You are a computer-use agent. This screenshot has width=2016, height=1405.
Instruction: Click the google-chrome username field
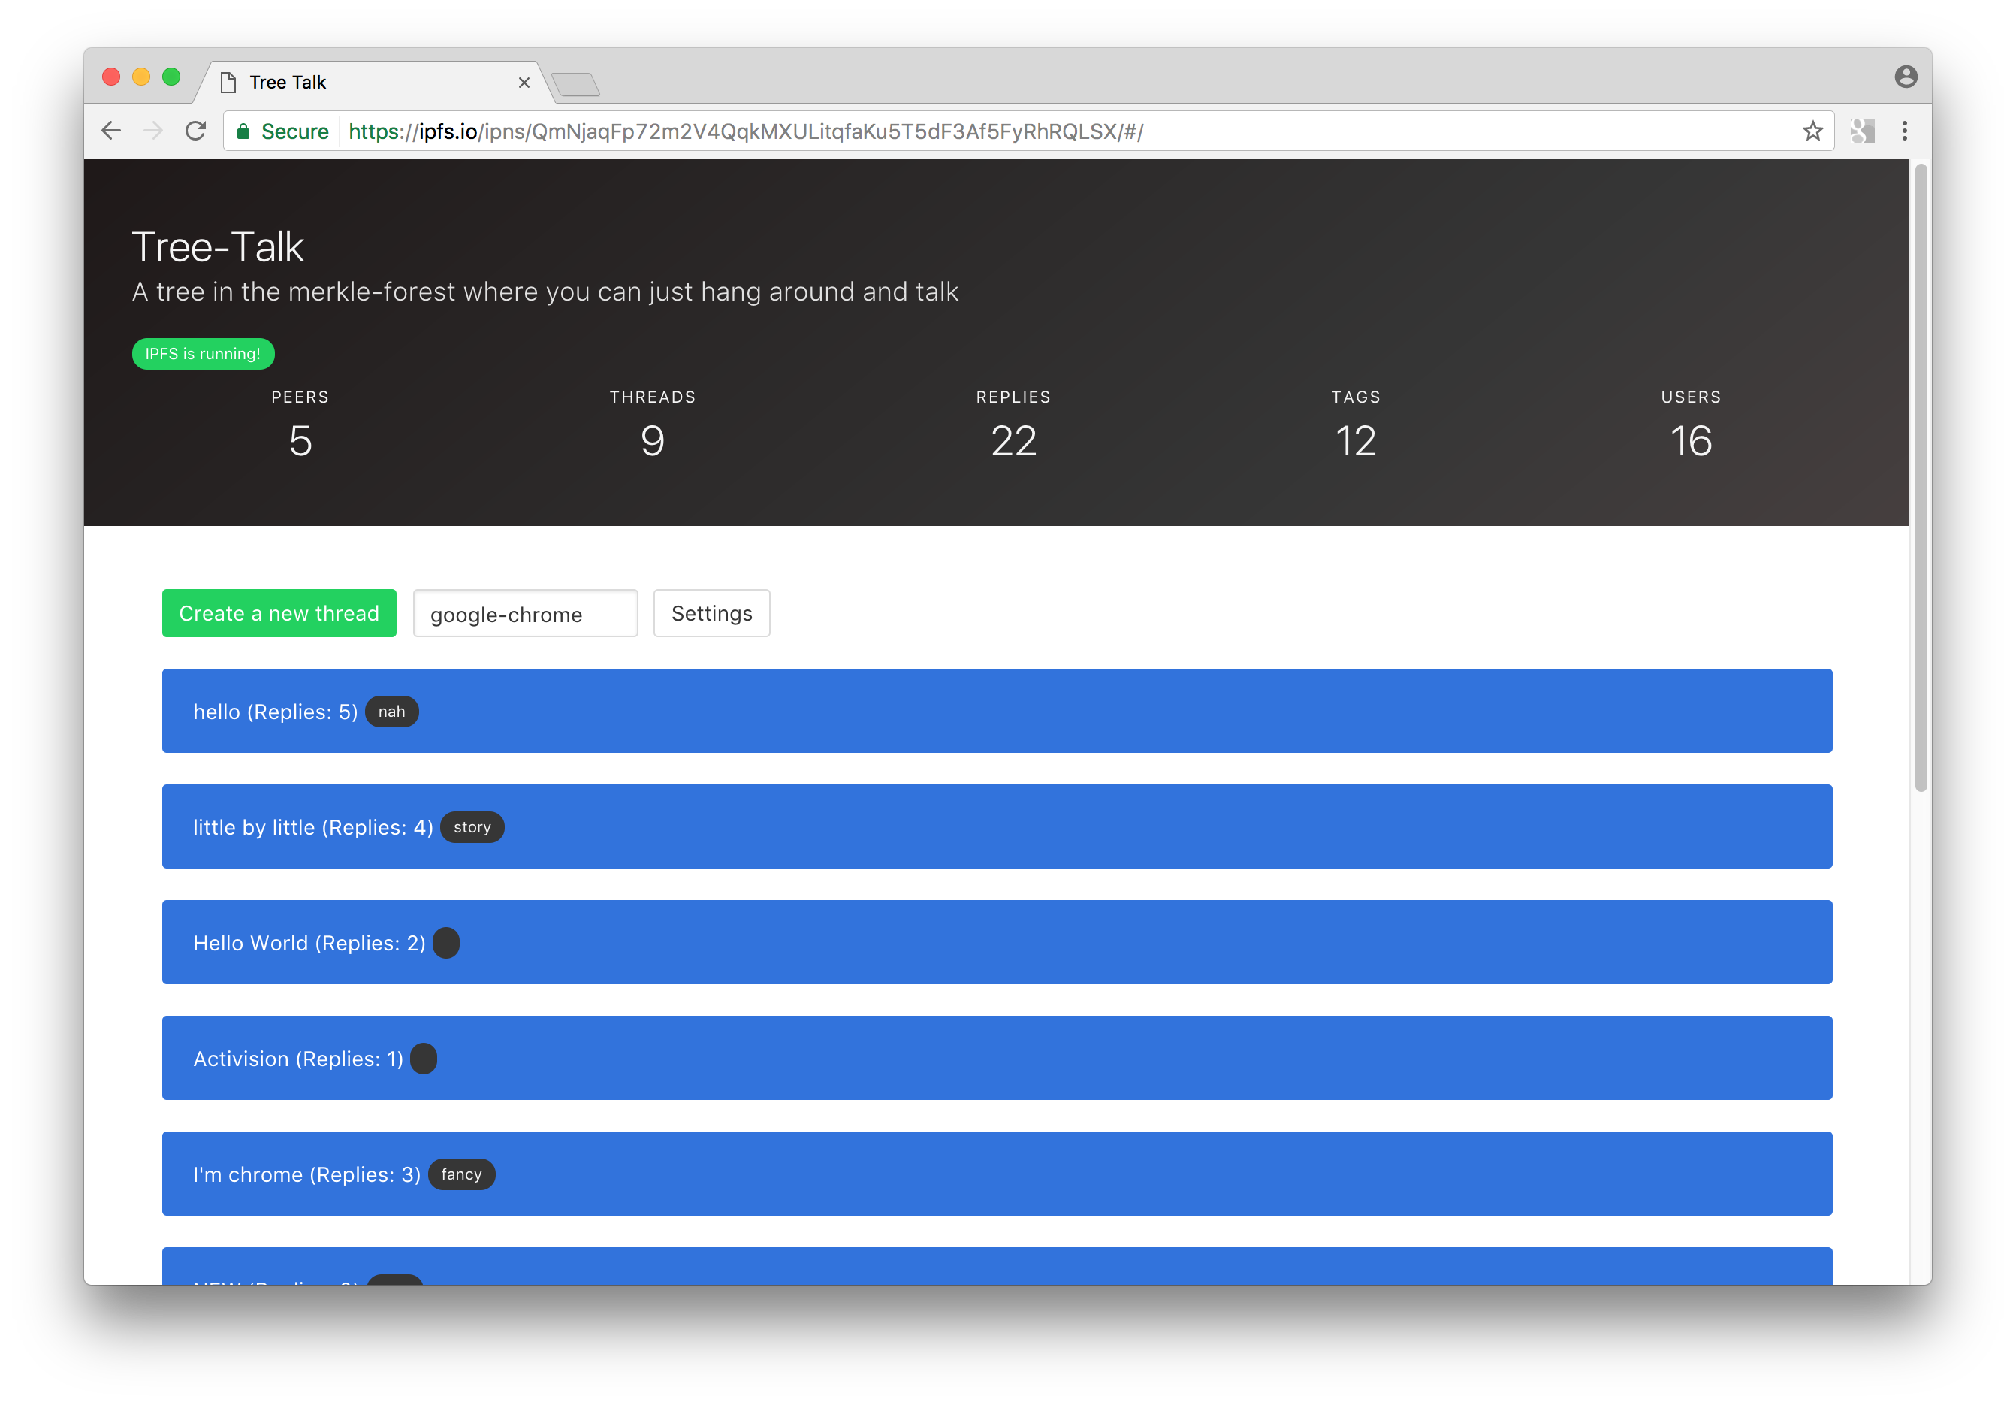pos(525,614)
